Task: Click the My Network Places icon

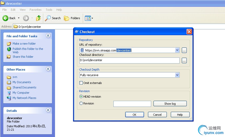Action: point(9,98)
